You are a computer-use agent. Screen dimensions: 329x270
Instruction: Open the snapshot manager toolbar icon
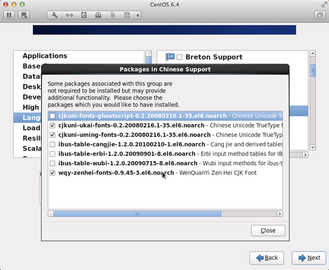tap(24, 15)
